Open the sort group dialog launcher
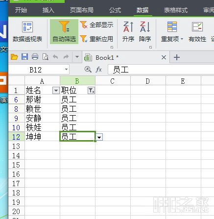This screenshot has width=214, height=219. [150, 47]
